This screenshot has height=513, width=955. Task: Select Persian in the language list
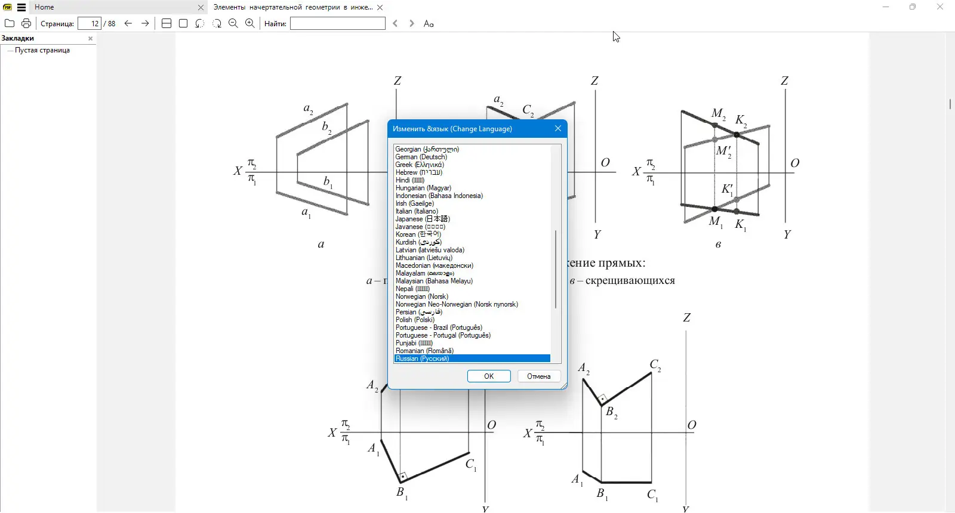point(472,312)
